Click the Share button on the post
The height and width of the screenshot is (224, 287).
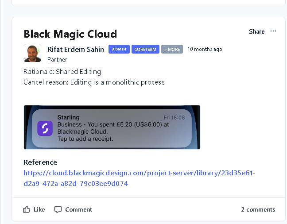tap(256, 32)
